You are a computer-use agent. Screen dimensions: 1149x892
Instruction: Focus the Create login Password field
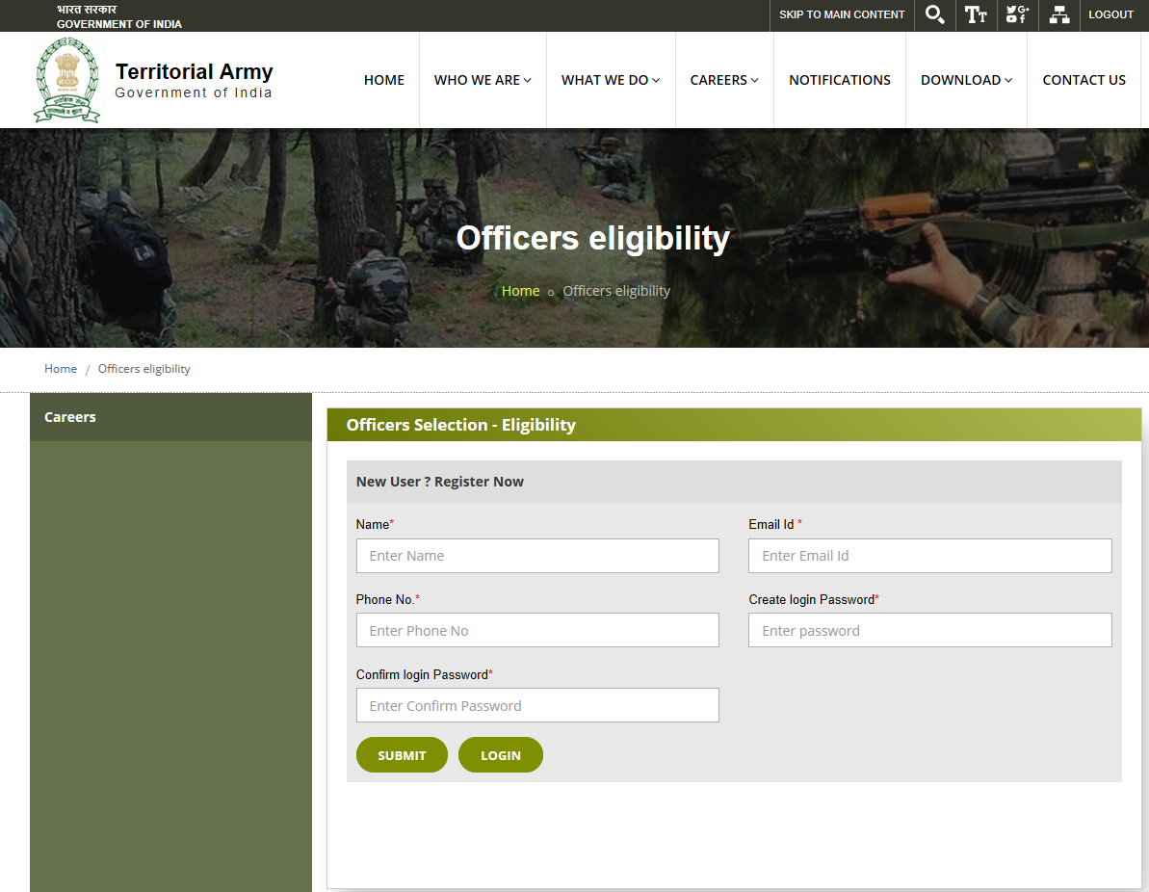[x=930, y=630]
